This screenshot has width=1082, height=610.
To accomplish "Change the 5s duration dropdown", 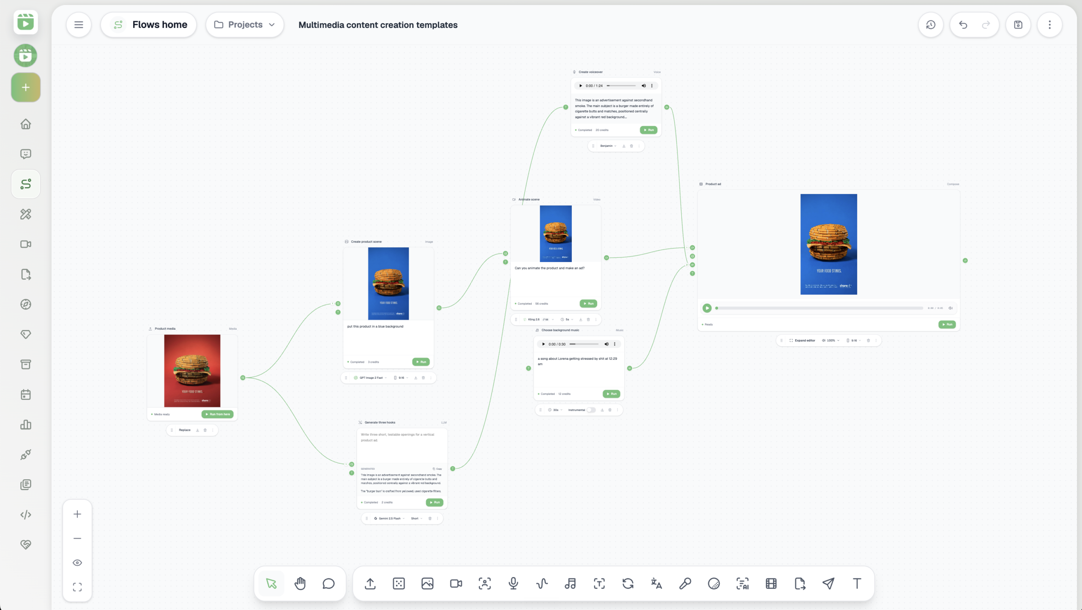I will click(567, 320).
